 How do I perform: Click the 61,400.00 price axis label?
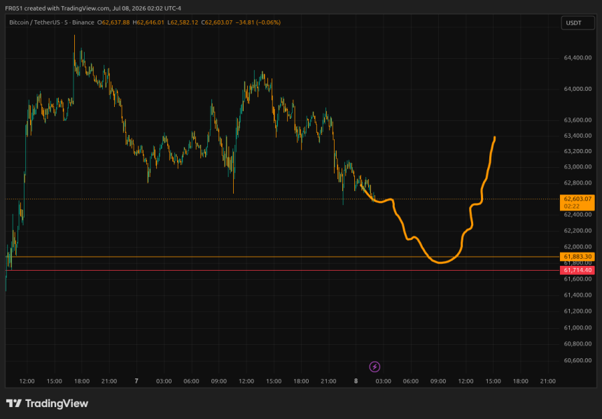[x=577, y=294]
